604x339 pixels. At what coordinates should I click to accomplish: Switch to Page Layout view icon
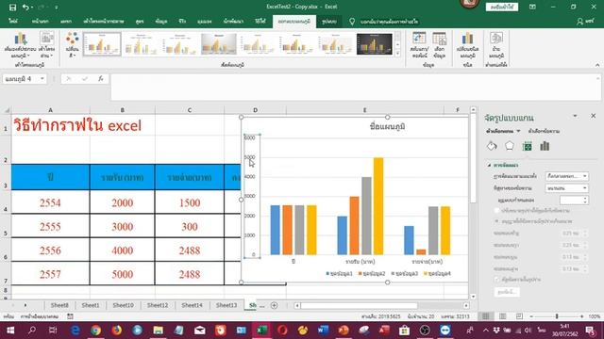[x=503, y=316]
